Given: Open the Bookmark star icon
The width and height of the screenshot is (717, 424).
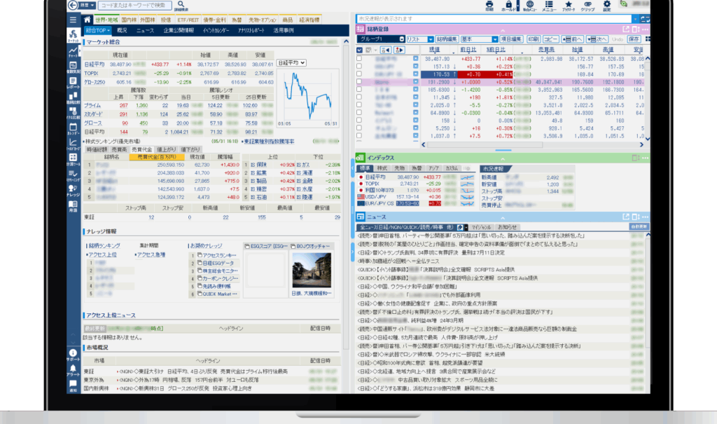Looking at the screenshot, I should [569, 6].
